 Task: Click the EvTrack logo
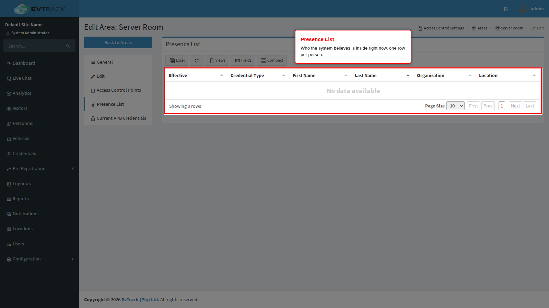39,9
